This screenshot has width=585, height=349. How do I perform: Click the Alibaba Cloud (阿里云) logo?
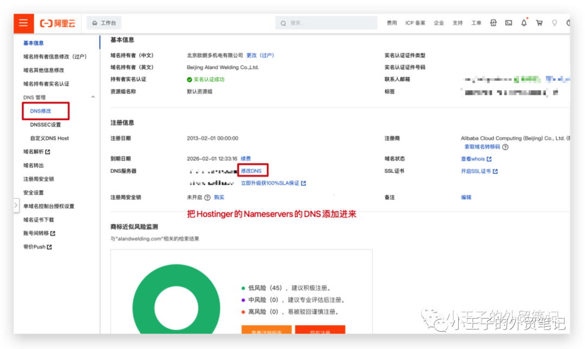(57, 23)
